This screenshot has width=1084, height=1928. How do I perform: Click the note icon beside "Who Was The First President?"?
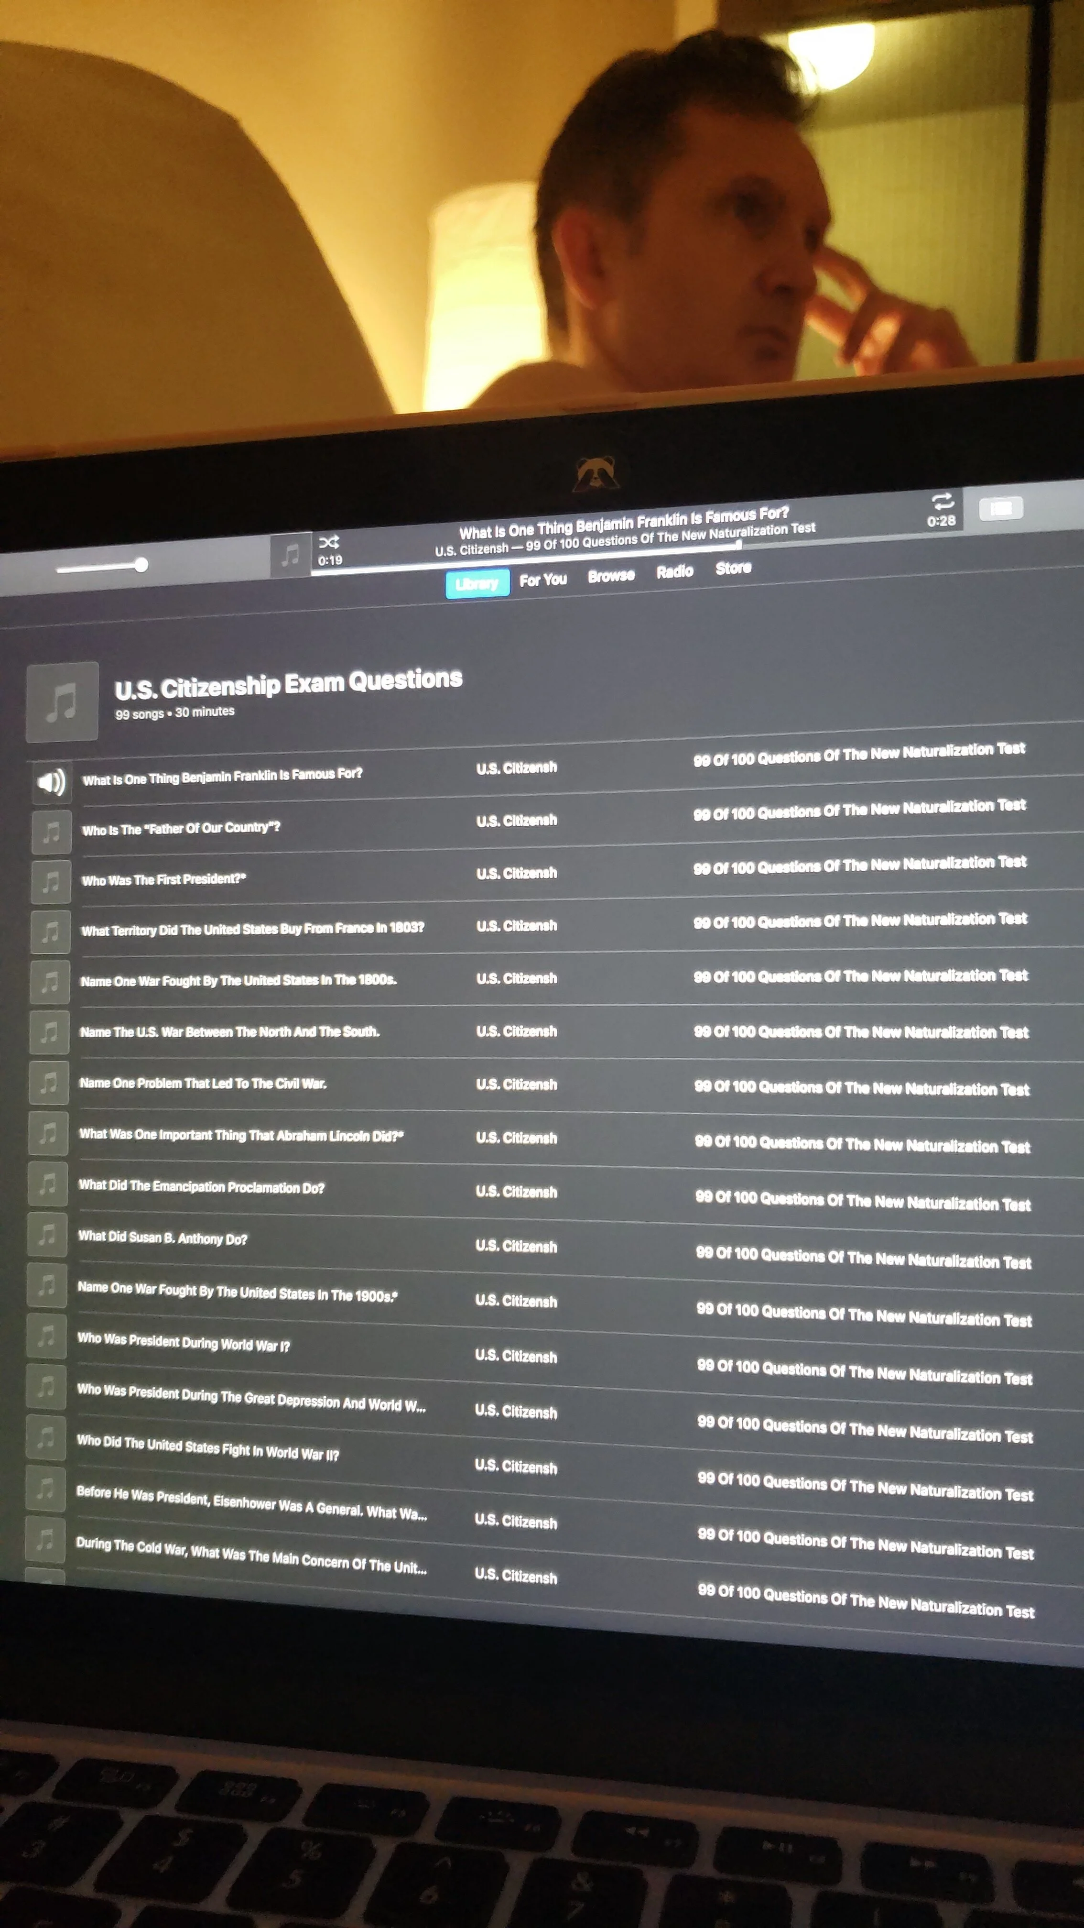click(50, 882)
